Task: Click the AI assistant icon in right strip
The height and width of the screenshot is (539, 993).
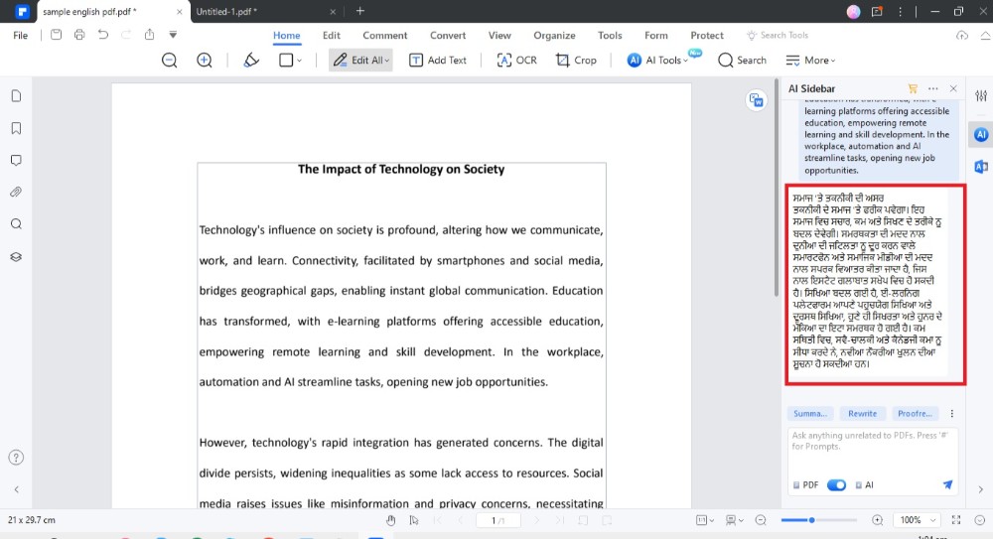Action: pos(981,135)
